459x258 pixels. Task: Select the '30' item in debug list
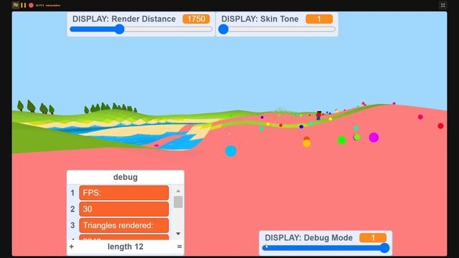pos(124,209)
